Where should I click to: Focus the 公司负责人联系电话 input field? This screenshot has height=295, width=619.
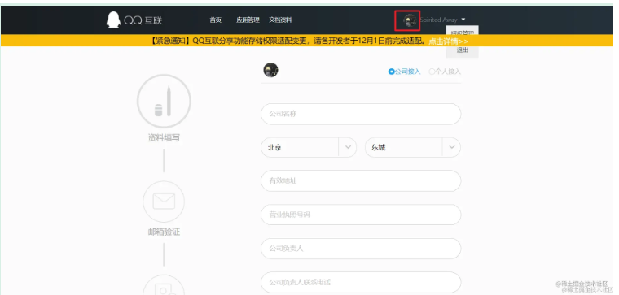tap(361, 282)
